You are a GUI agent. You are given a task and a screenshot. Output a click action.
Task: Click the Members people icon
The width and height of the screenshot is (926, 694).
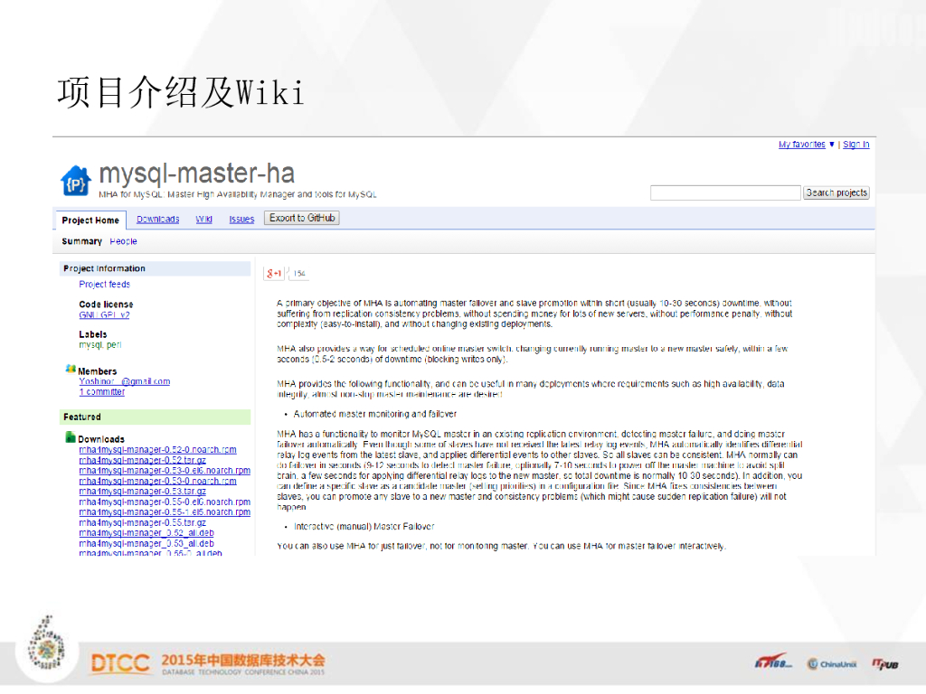click(71, 369)
